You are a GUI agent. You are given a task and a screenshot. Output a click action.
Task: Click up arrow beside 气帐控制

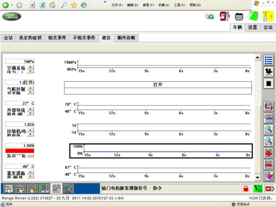(31, 88)
